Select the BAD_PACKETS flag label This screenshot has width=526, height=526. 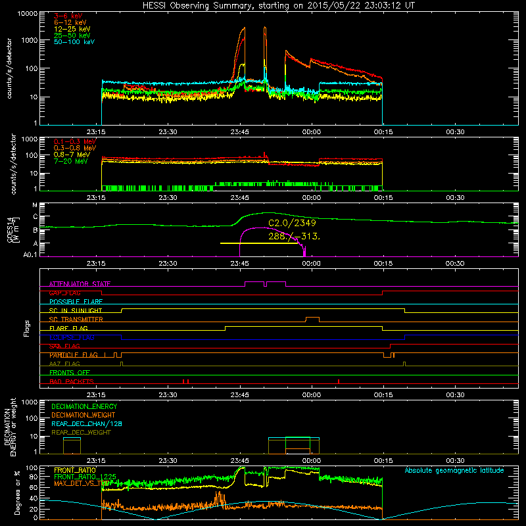pos(72,381)
